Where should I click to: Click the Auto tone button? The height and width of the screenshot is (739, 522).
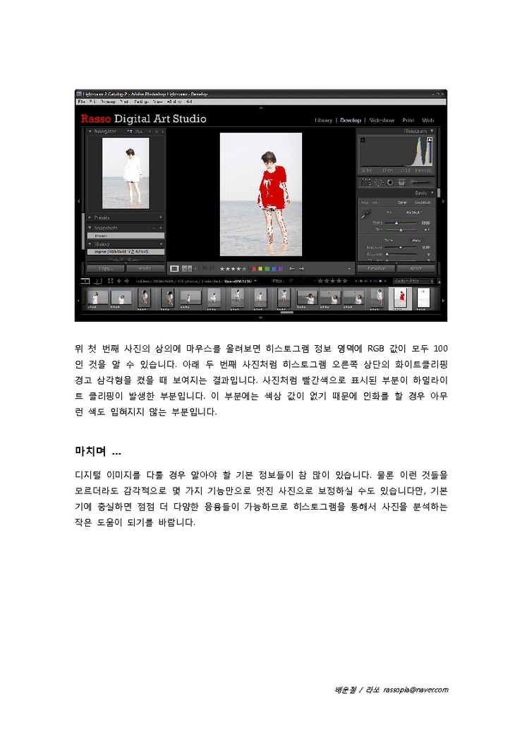pos(416,240)
